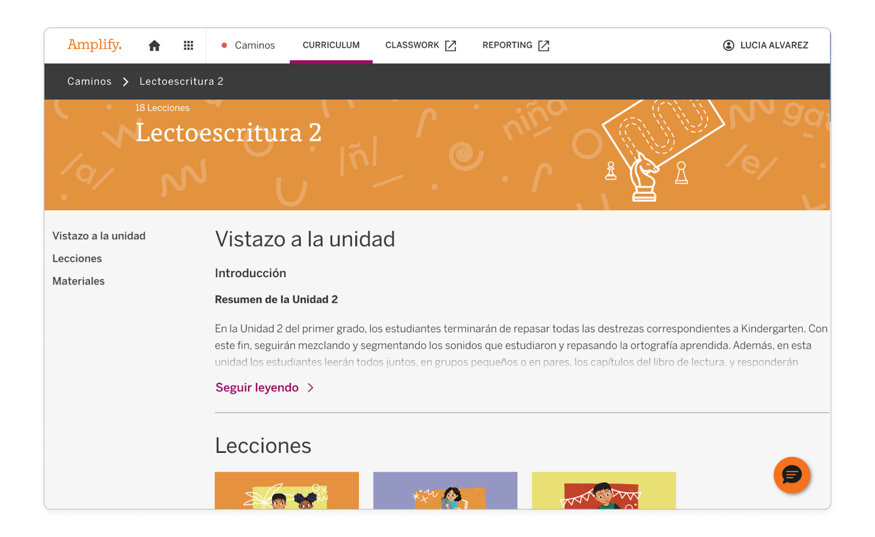Image resolution: width=875 pixels, height=537 pixels.
Task: Open the apps grid icon next to home
Action: [188, 45]
